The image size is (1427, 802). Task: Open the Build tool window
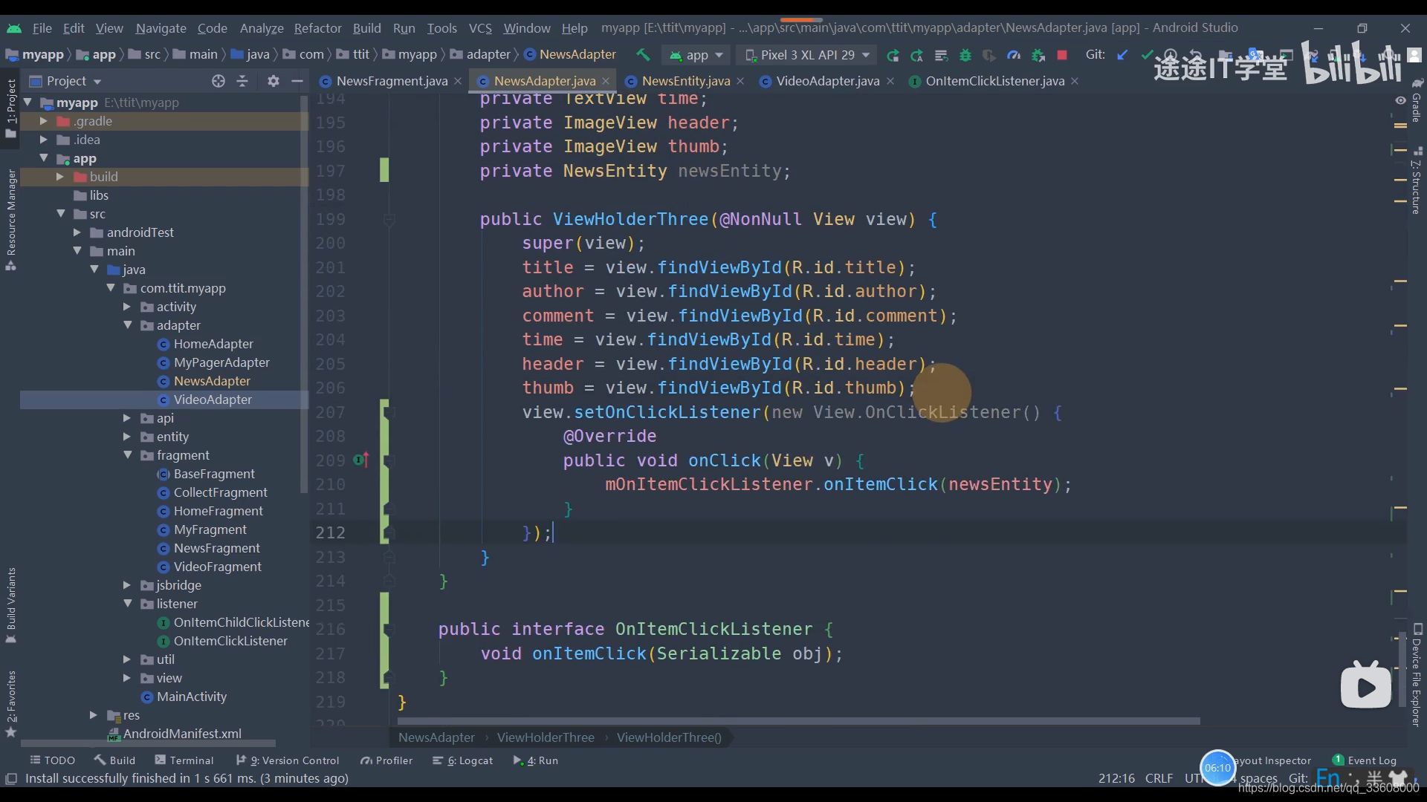coord(114,760)
